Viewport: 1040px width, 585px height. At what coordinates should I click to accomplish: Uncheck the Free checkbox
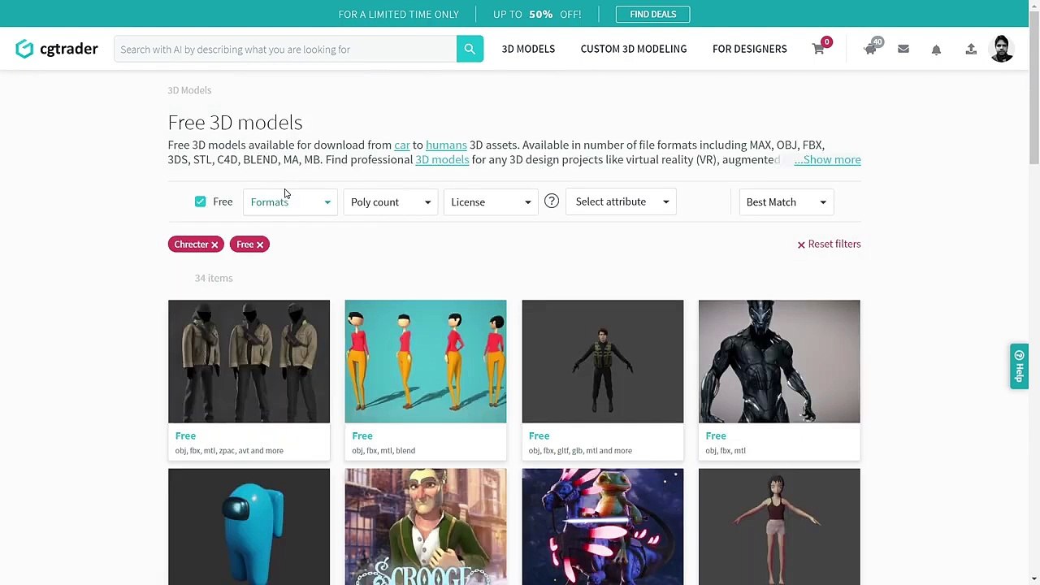point(200,201)
